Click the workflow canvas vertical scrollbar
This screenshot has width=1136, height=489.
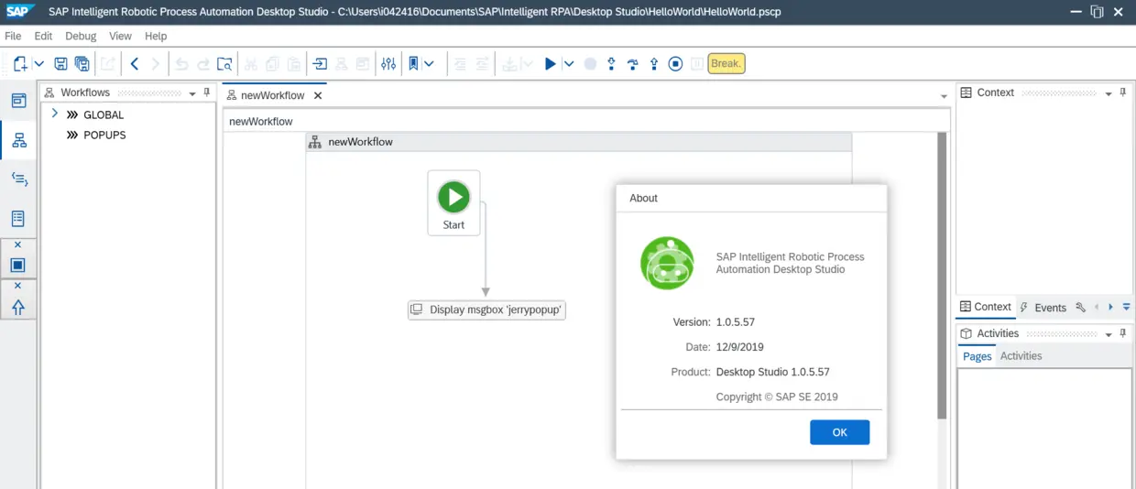point(942,275)
